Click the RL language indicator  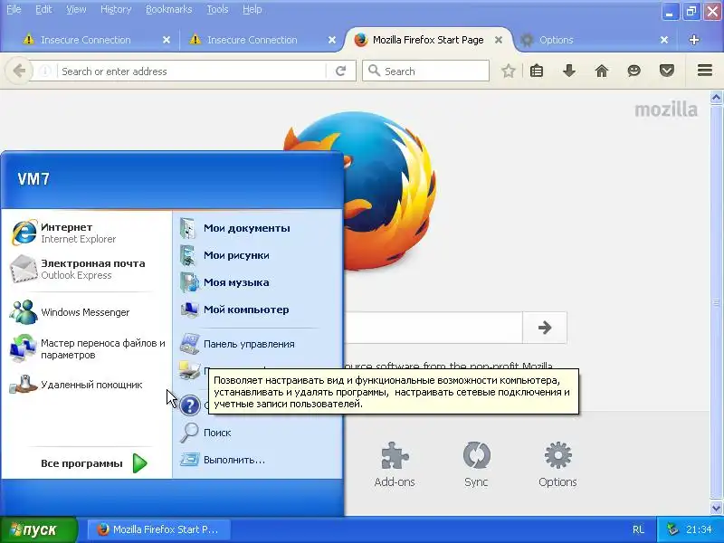639,529
